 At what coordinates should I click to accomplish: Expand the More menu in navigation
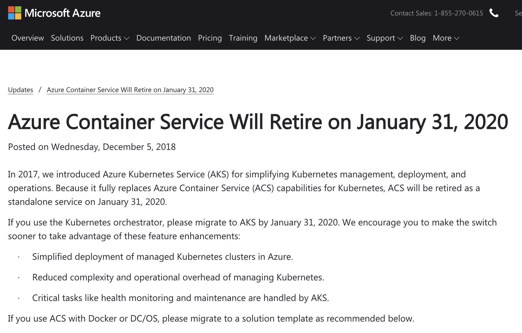[x=445, y=38]
